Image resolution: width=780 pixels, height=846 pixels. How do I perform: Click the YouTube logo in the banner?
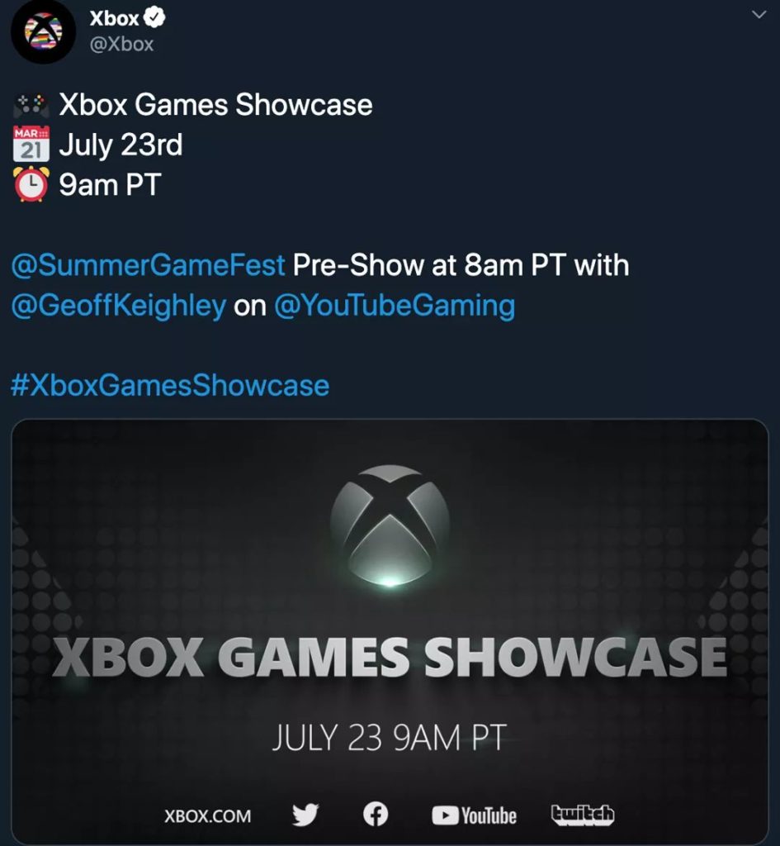[474, 815]
